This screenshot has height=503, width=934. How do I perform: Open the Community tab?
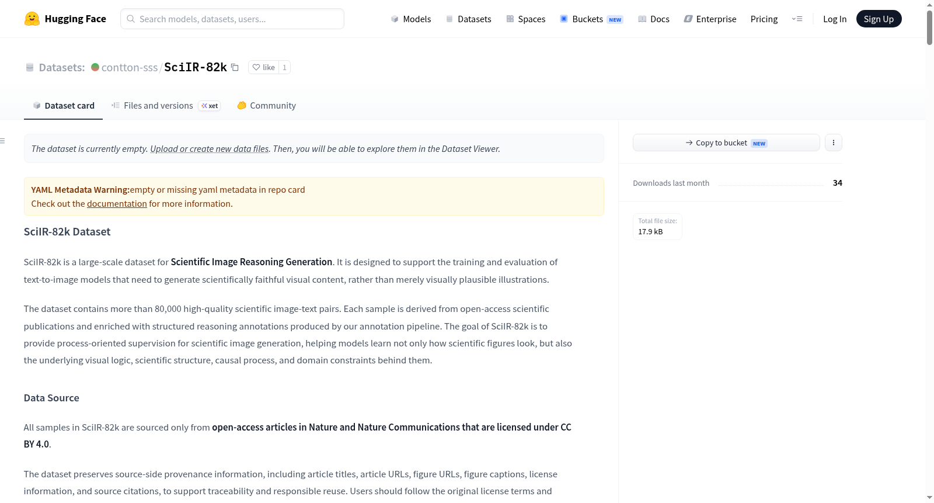click(266, 106)
